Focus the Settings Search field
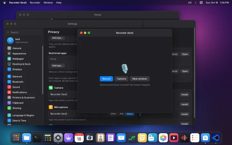 click(x=24, y=32)
